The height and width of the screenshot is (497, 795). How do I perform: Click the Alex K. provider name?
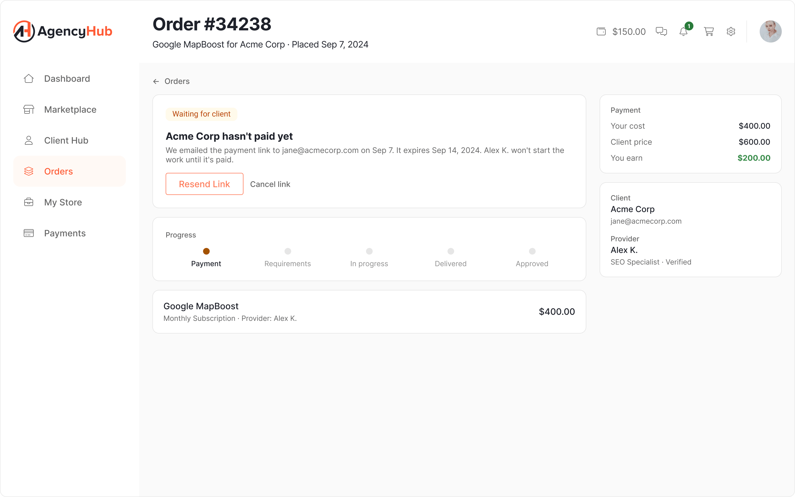pos(624,250)
